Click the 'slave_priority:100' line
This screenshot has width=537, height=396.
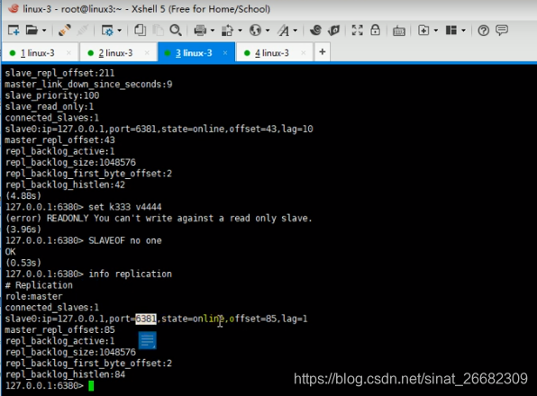pos(52,95)
